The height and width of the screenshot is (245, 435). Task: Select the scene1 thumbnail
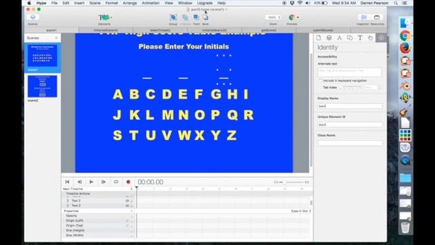pyautogui.click(x=42, y=56)
